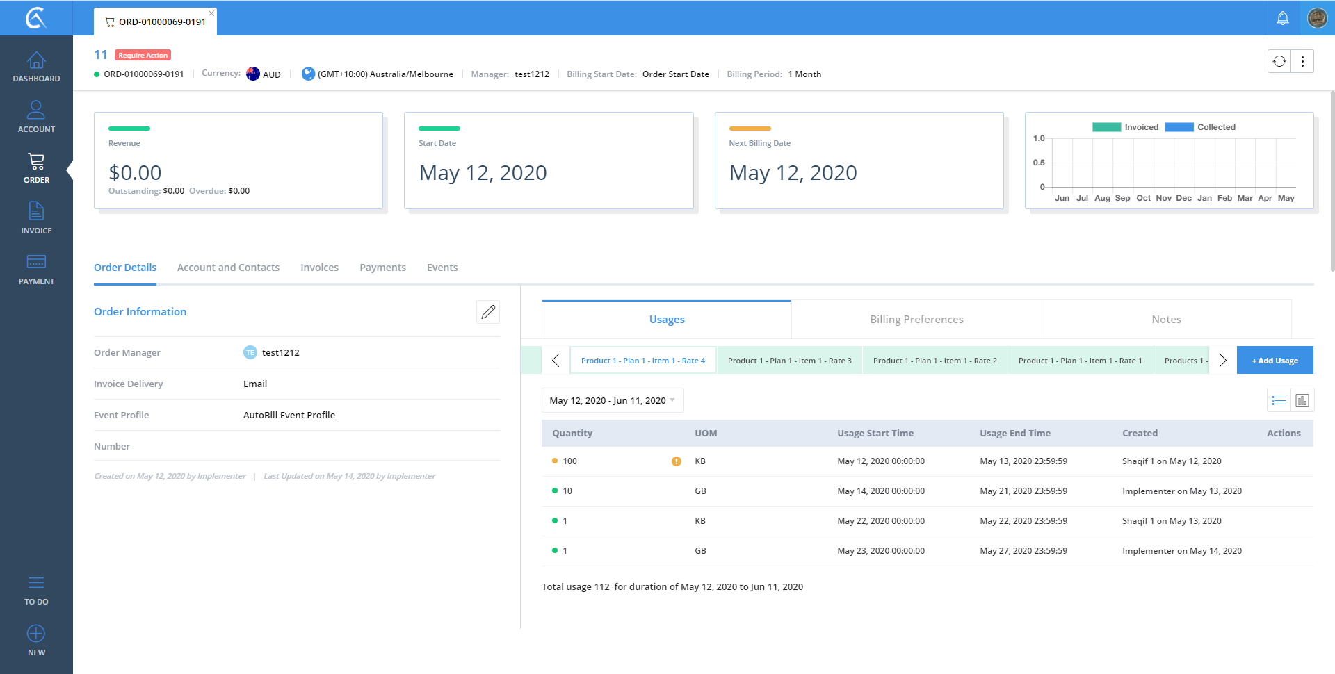Refresh the order page

[1279, 61]
